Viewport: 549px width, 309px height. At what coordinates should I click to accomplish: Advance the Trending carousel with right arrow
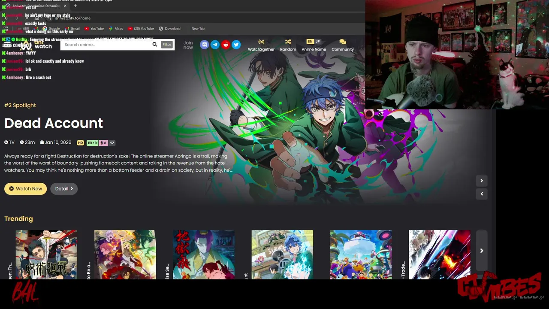tap(482, 251)
